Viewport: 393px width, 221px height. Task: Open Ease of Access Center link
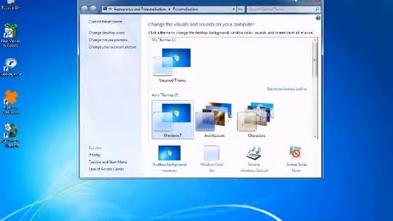[x=106, y=169]
